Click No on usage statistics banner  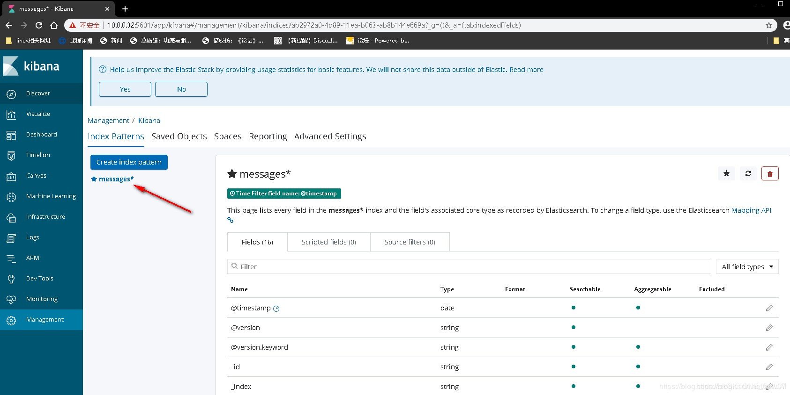[x=181, y=89]
